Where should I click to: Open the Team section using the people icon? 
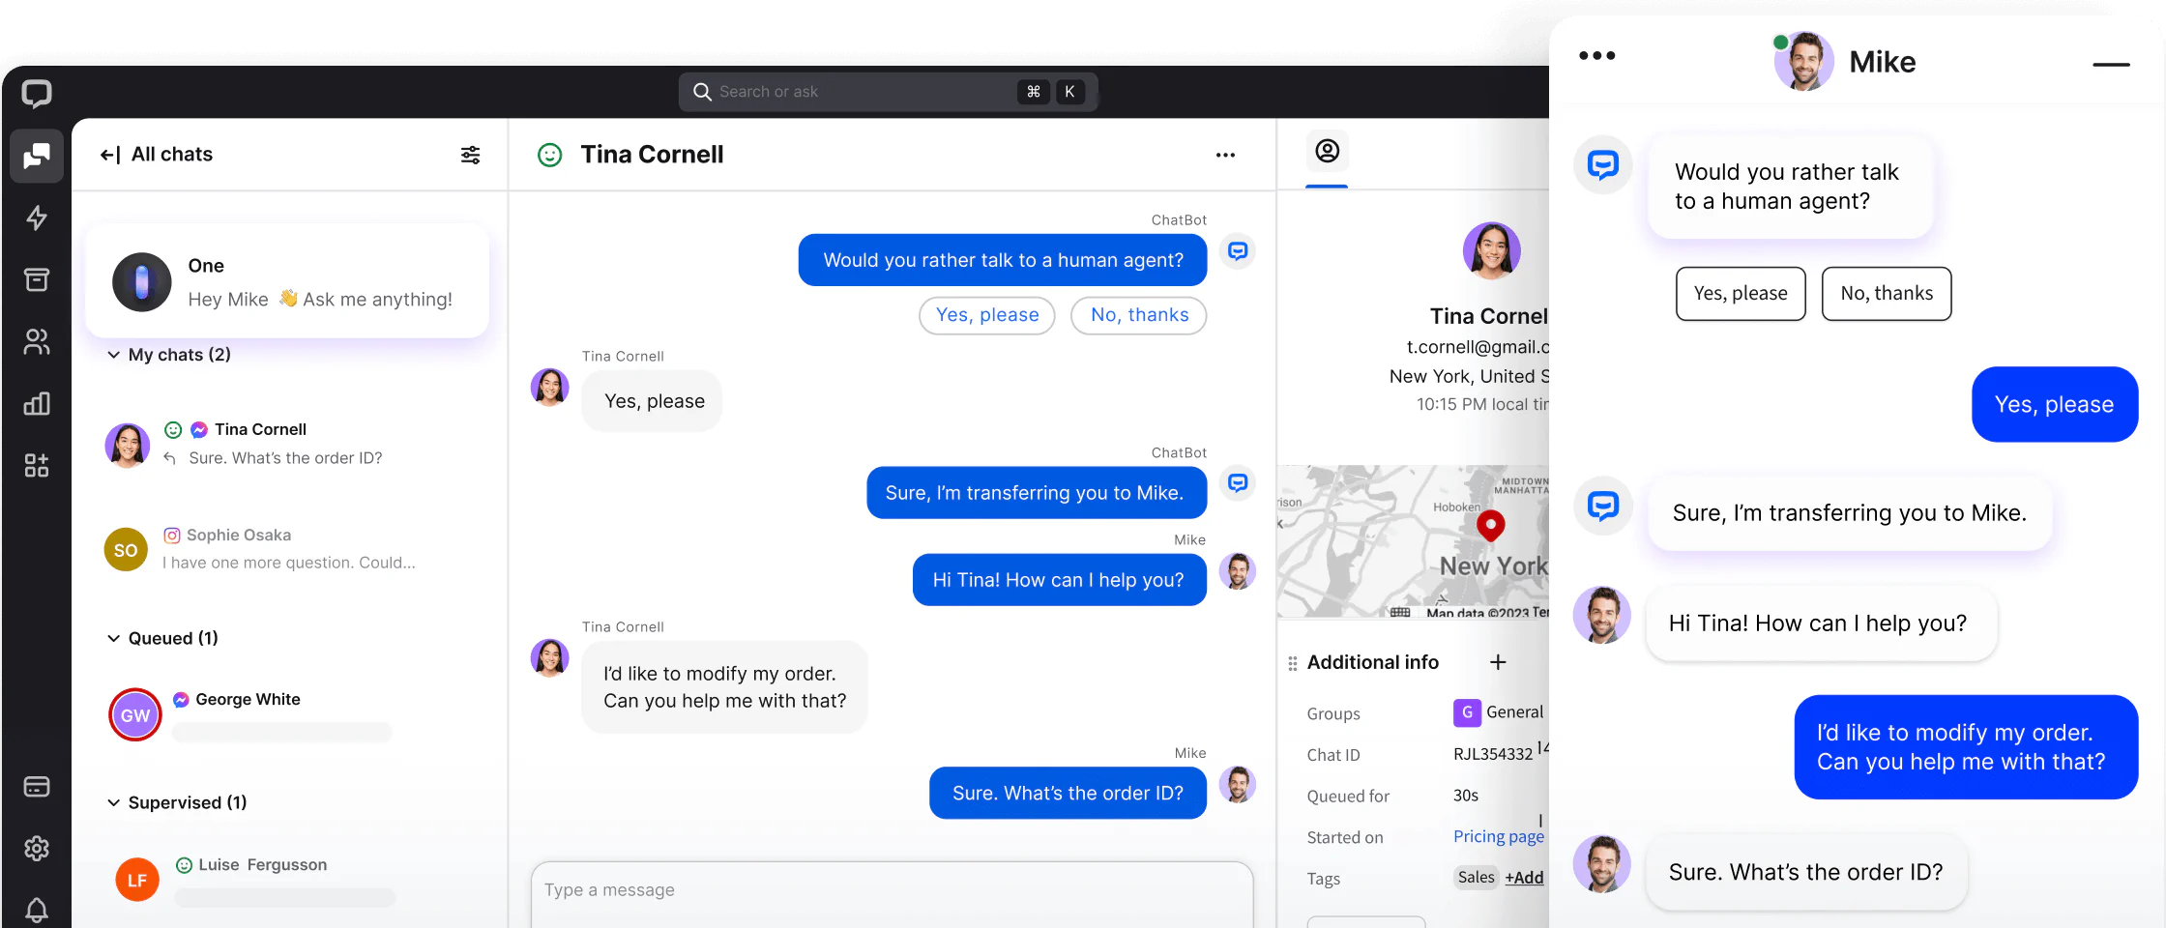tap(36, 341)
